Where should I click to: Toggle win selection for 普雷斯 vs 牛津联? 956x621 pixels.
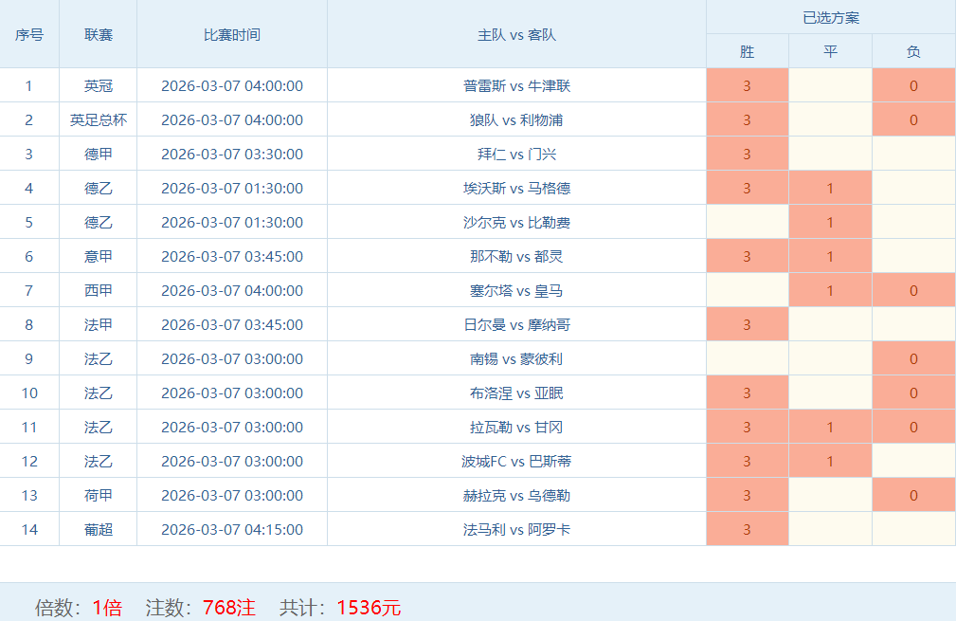pyautogui.click(x=747, y=86)
